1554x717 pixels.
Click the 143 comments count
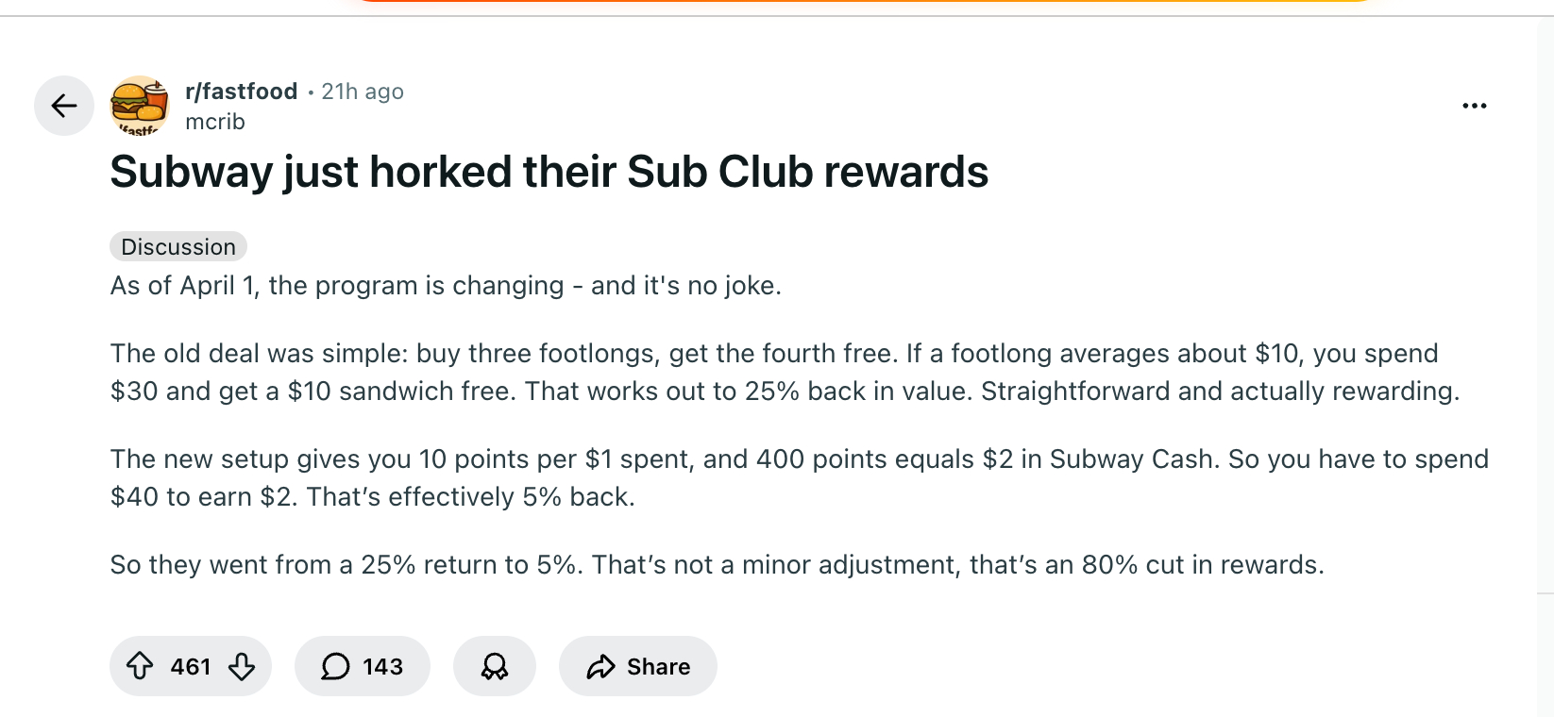[x=382, y=667]
